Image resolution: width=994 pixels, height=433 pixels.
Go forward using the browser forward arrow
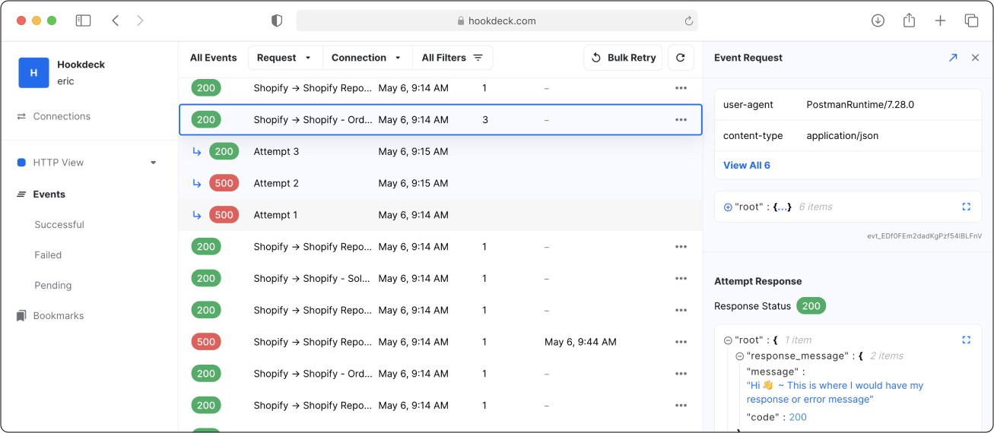(140, 21)
